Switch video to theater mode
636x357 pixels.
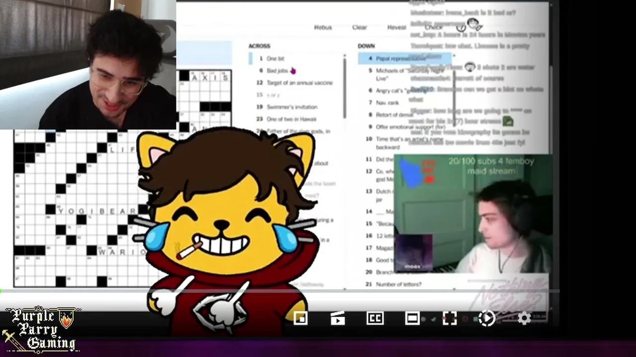coord(412,318)
